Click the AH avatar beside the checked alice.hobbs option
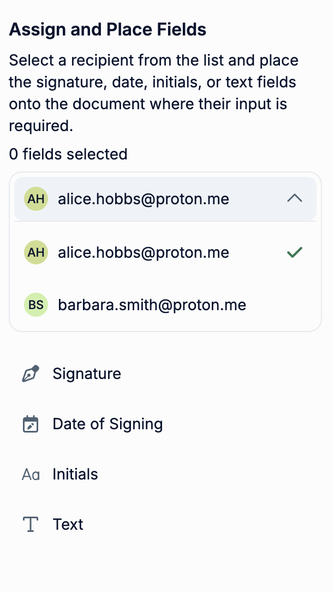Image resolution: width=334 pixels, height=592 pixels. (x=36, y=252)
